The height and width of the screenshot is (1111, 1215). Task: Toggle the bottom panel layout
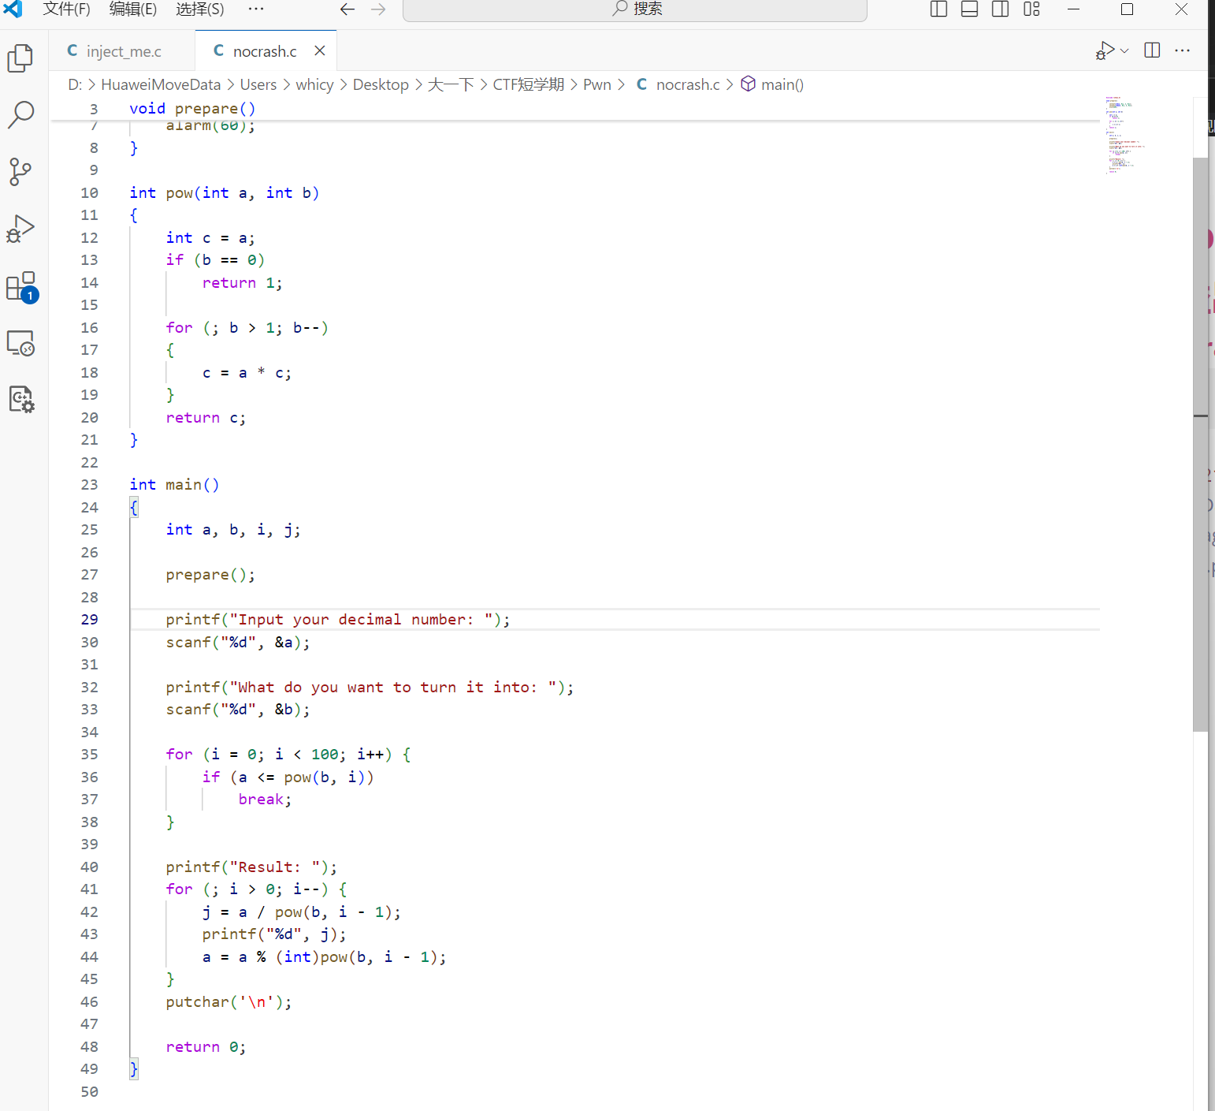[x=970, y=9]
